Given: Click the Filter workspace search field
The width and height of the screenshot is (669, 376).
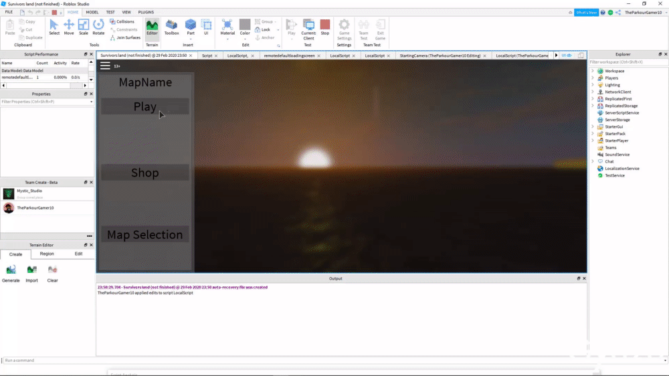Looking at the screenshot, I should (628, 62).
